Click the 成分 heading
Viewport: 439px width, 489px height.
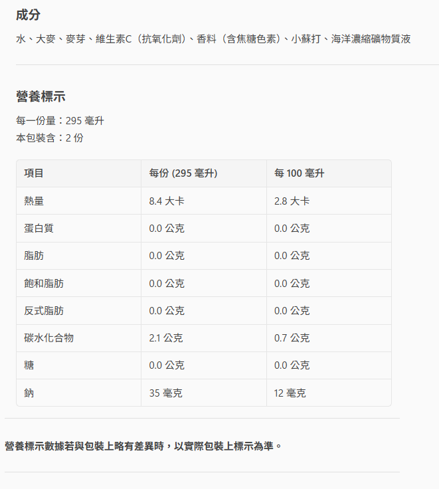tap(28, 15)
